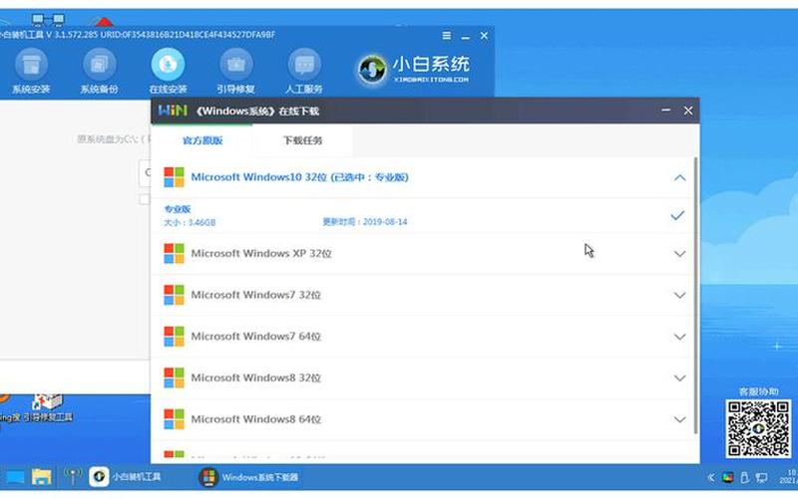The image size is (798, 498).
Task: Click Microsoft Windows8 32位 row text
Action: pyautogui.click(x=256, y=377)
